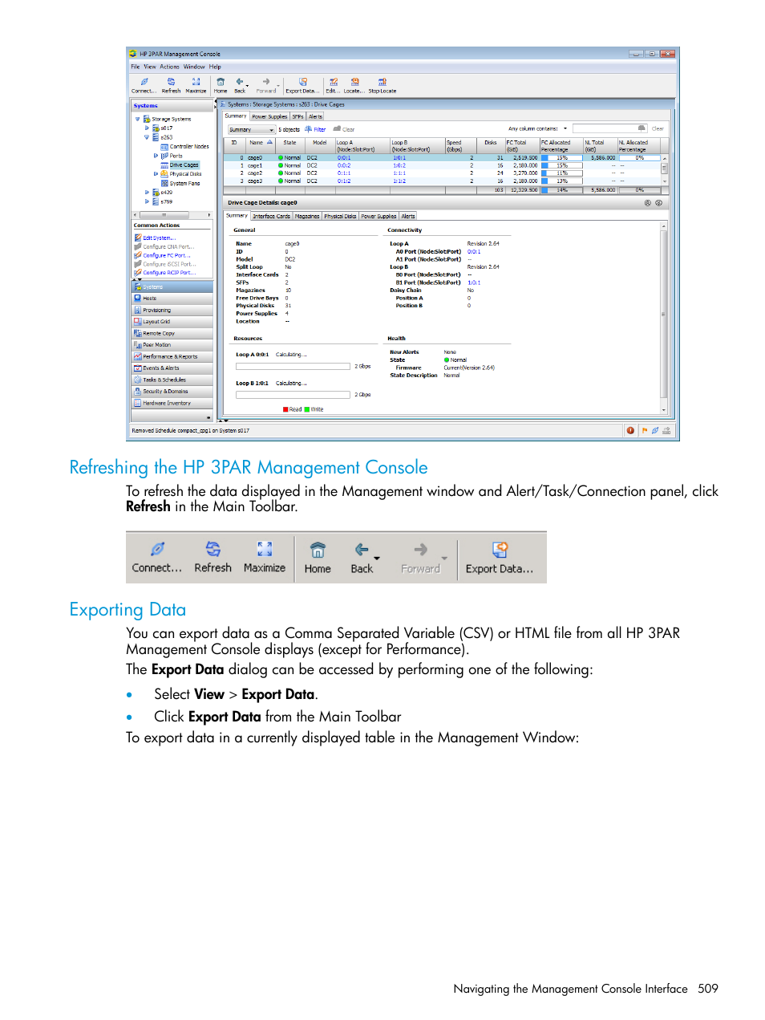Viewport: 765px width, 1020px height.
Task: Collapse the s263 system tree node
Action: click(147, 137)
